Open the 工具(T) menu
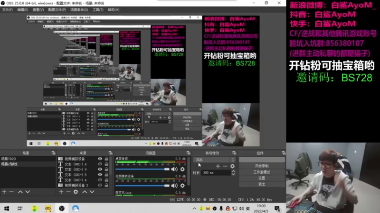The width and height of the screenshot is (380, 213). 98,9
